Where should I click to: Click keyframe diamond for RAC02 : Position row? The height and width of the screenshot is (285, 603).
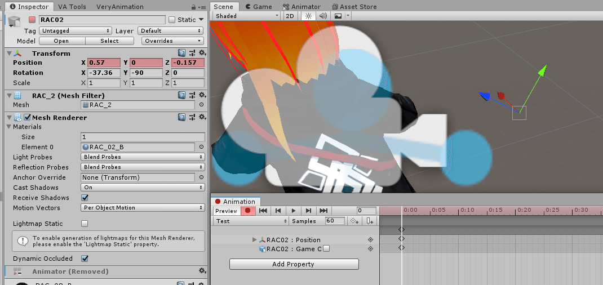click(x=370, y=240)
